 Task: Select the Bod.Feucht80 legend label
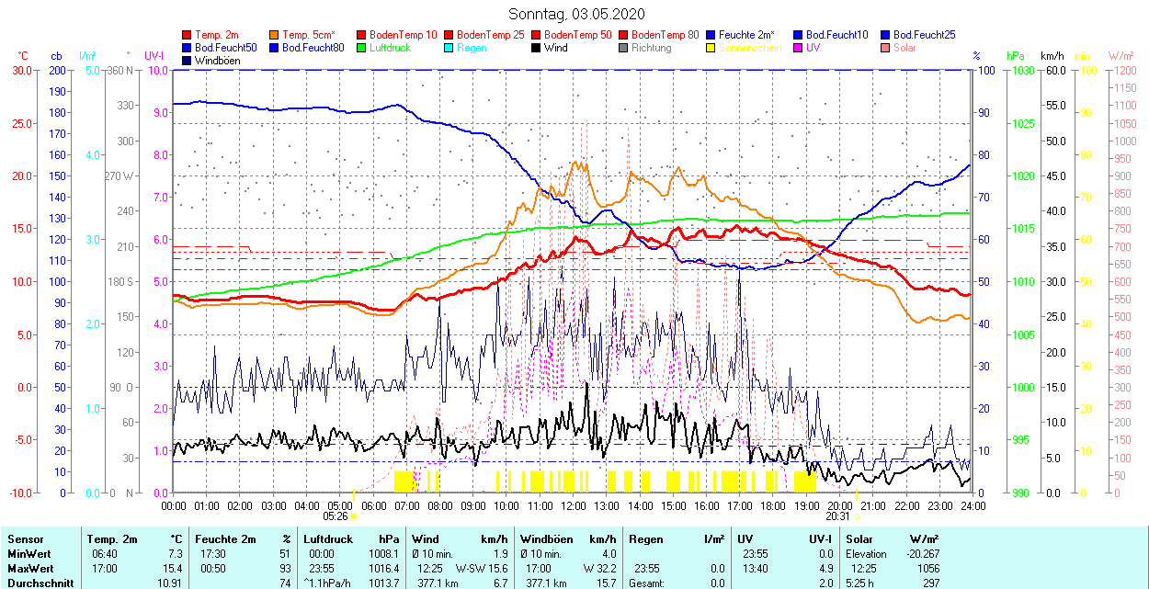coord(313,48)
